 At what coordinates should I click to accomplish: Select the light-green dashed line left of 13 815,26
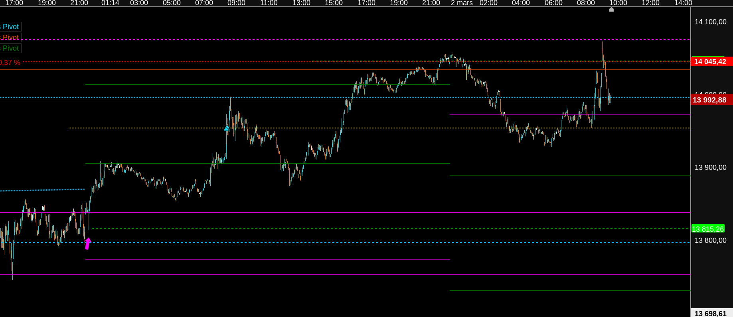(x=389, y=229)
